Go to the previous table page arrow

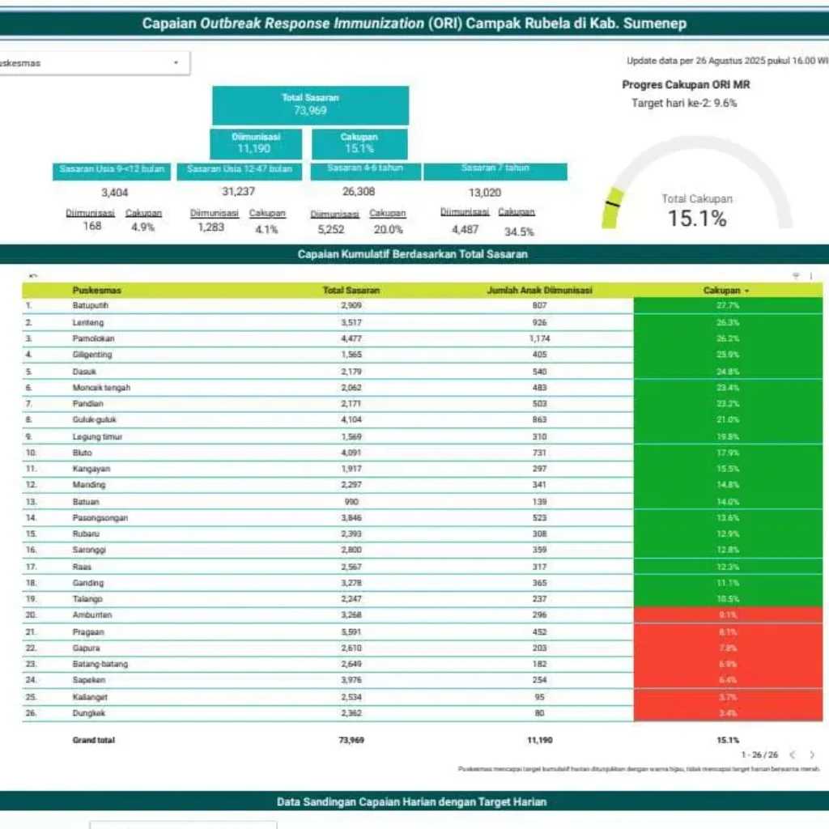click(793, 755)
